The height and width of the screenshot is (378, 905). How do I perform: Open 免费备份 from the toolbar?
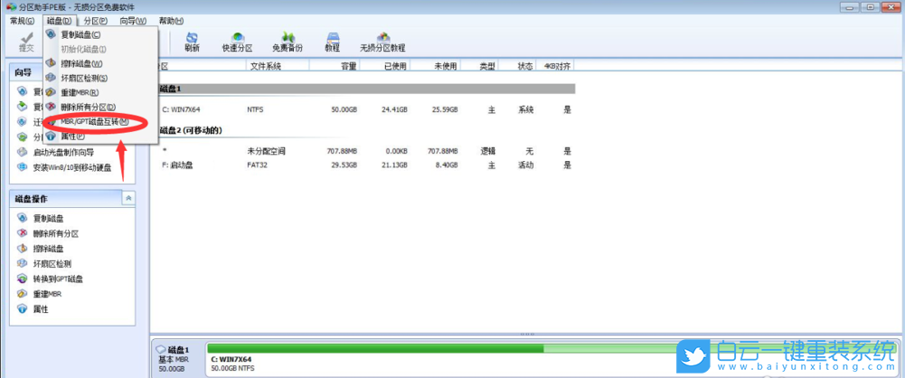[x=287, y=41]
